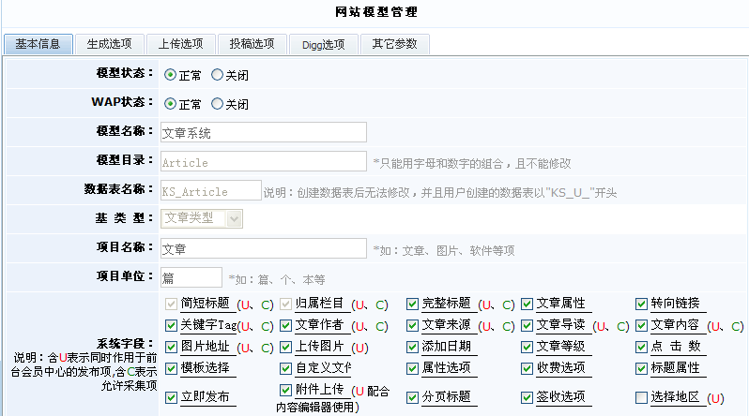Toggle the 分页标题 checkbox
Screen dimensions: 749x416
[413, 397]
